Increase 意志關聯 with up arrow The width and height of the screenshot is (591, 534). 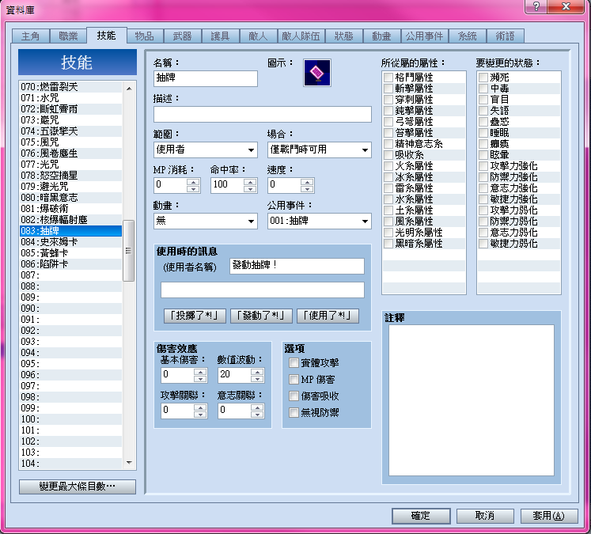click(x=257, y=407)
